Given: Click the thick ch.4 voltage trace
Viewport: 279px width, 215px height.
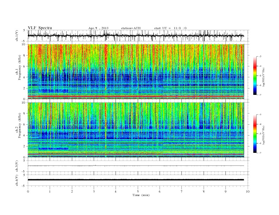Looking at the screenshot, I should pos(136,180).
